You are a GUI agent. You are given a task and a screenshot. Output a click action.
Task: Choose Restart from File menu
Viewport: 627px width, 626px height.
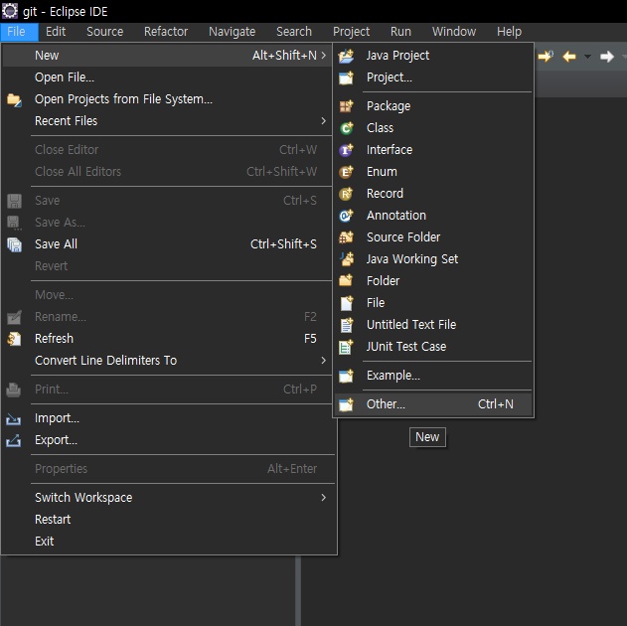[x=169, y=520]
